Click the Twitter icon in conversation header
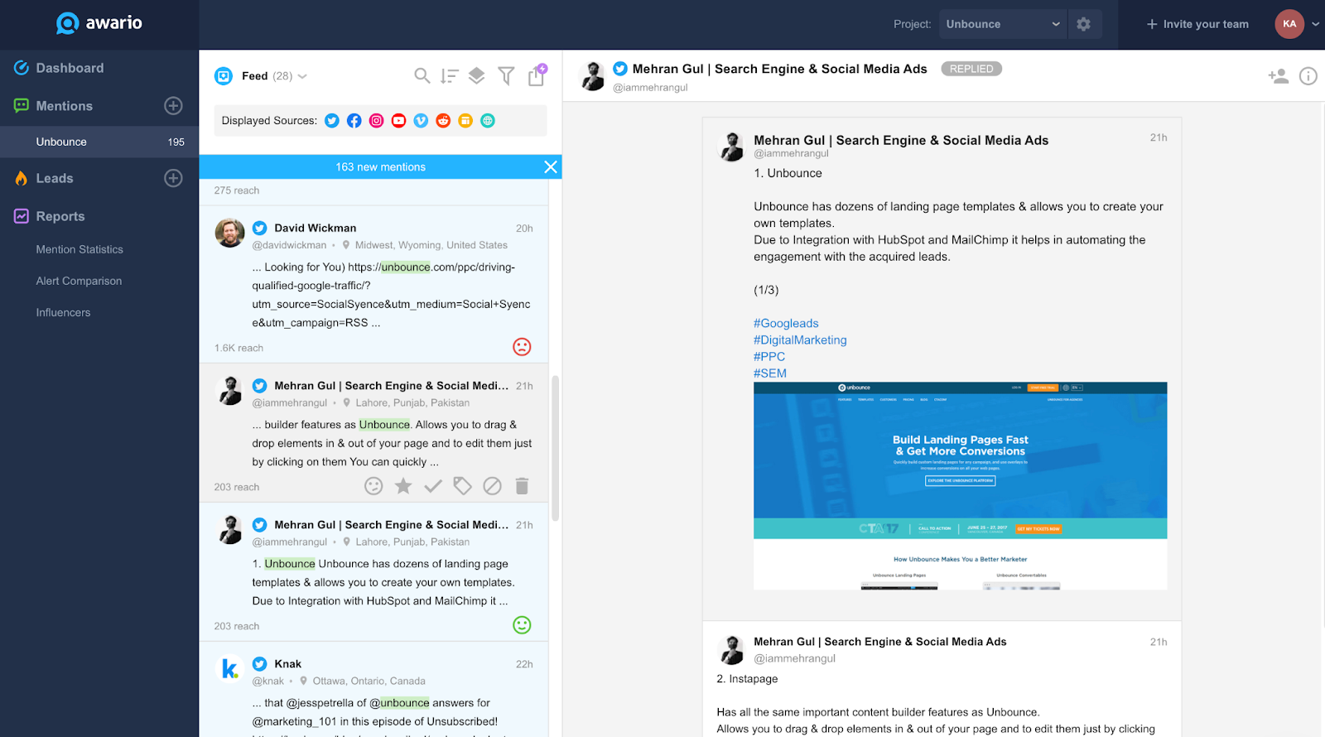This screenshot has height=737, width=1325. click(x=620, y=69)
